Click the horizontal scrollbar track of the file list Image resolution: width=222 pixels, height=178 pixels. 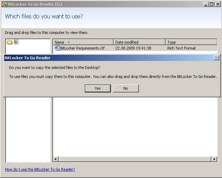(135, 159)
